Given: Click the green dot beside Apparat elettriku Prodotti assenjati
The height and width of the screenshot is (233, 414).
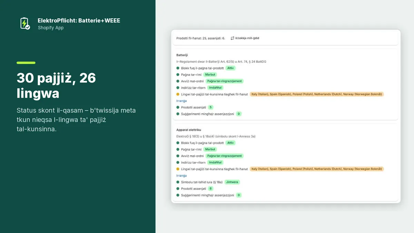Looking at the screenshot, I should click(x=178, y=189).
